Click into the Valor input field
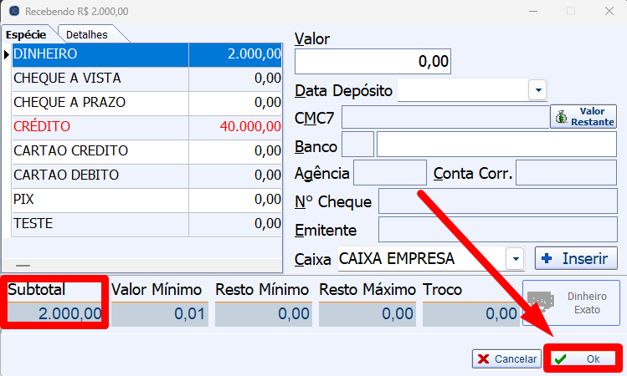The width and height of the screenshot is (627, 376). coord(373,61)
